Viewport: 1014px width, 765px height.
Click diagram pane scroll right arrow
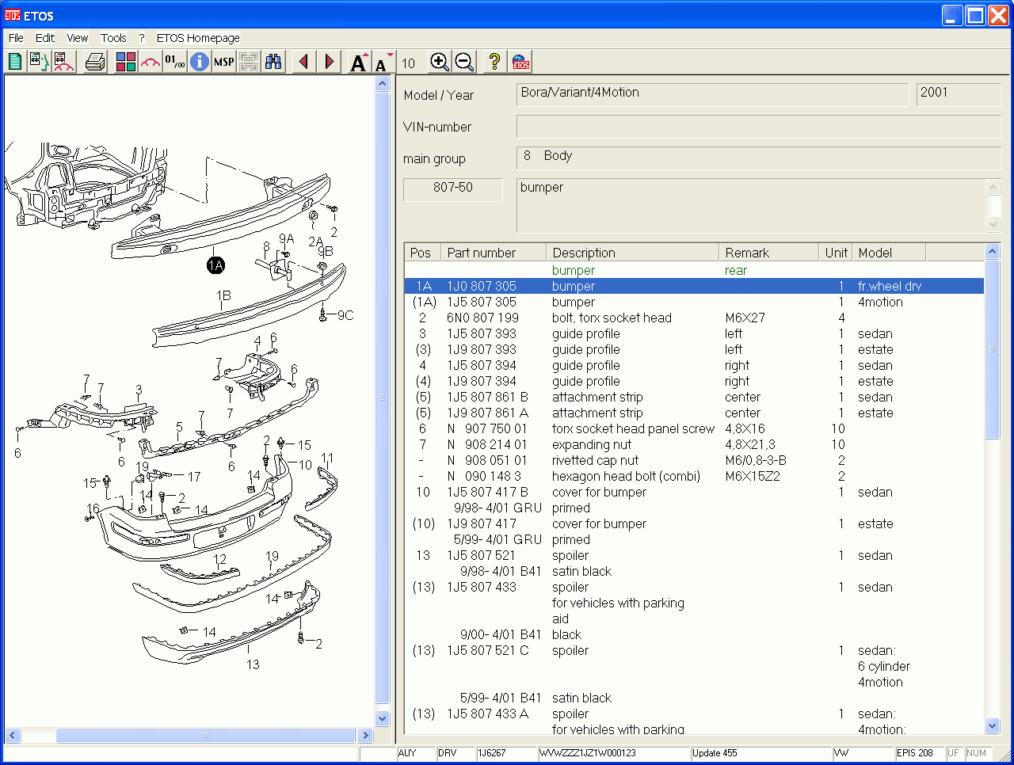tap(365, 736)
